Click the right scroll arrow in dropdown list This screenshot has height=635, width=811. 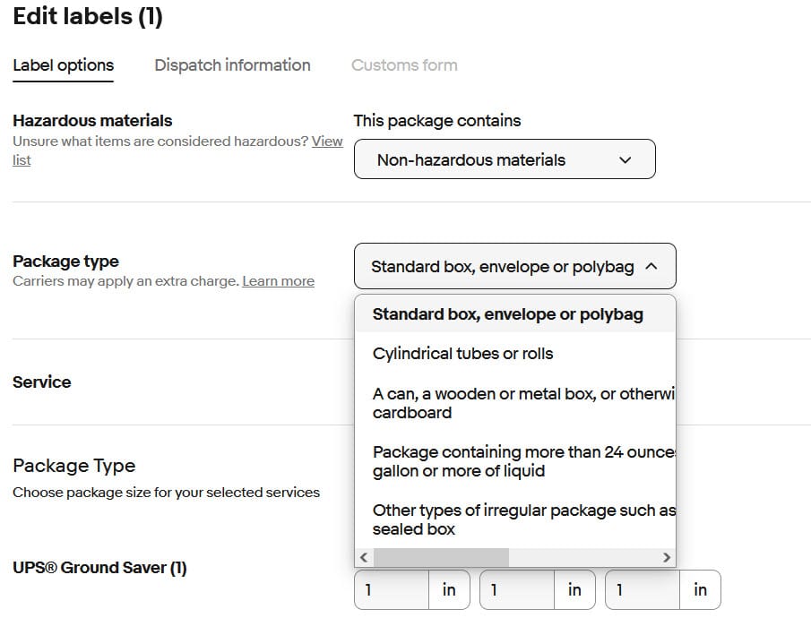667,557
